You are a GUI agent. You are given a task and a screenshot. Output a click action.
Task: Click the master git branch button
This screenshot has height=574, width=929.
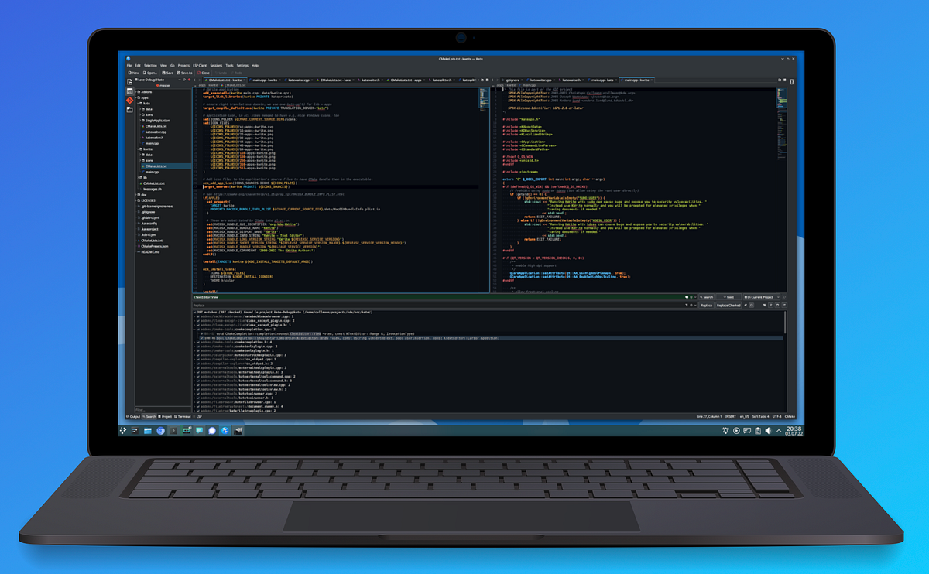tap(164, 86)
